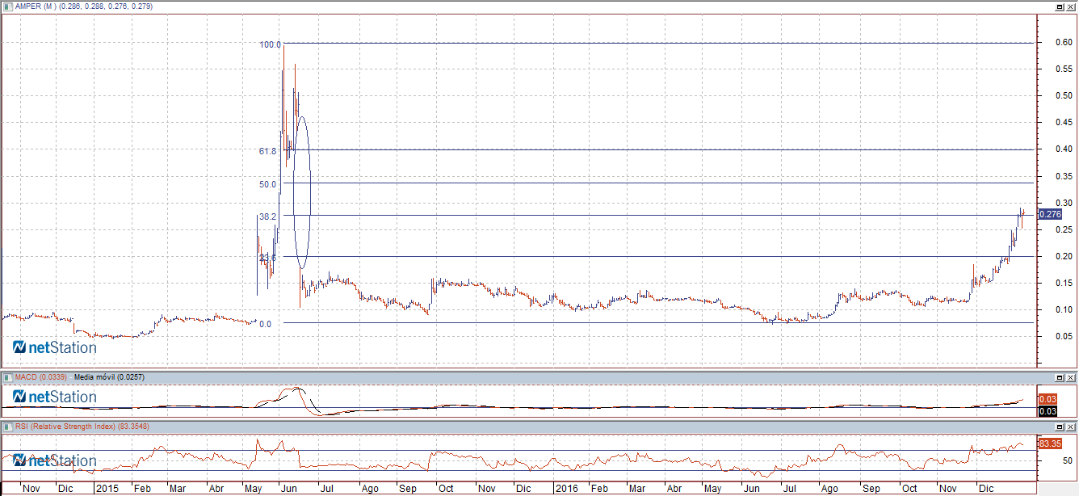1079x496 pixels.
Task: Click the black 0.03 moving average tag
Action: click(x=1048, y=411)
